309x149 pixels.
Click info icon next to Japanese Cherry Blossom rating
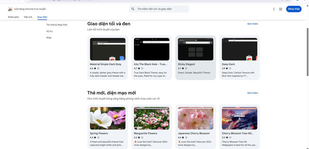[186, 137]
